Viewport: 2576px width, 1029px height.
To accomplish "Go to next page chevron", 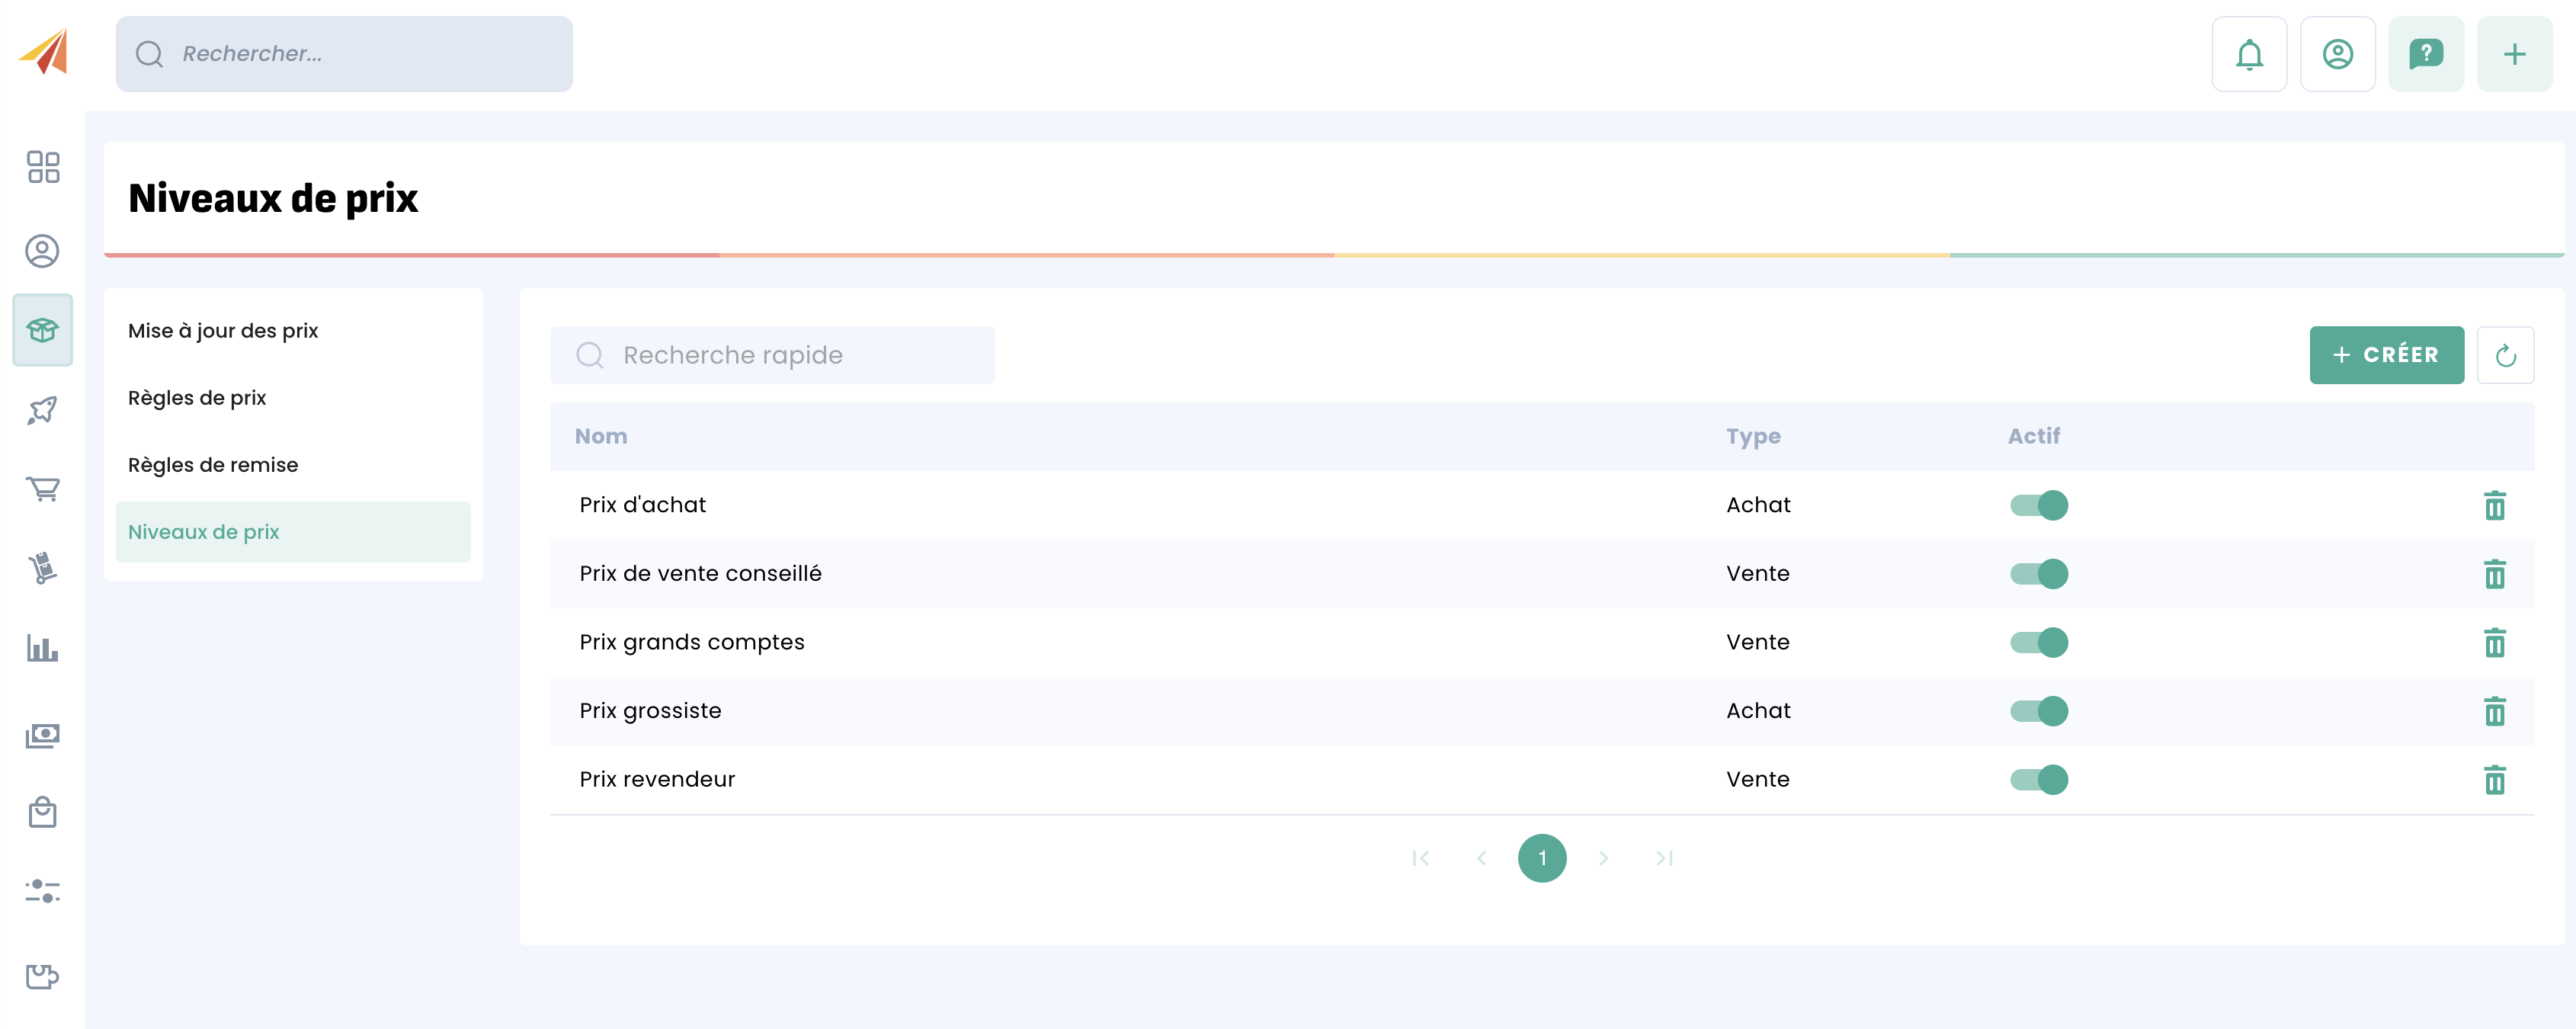I will click(x=1603, y=858).
